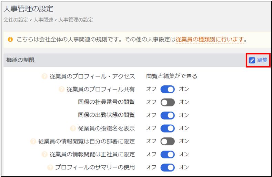This screenshot has width=272, height=177.
Task: Click 人事管理の設定 breadcrumb item
Action: pos(76,20)
